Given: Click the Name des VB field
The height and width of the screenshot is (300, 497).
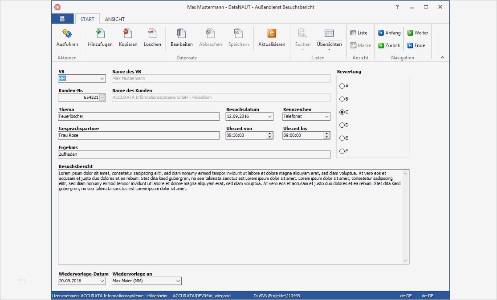Looking at the screenshot, I should pos(221,78).
